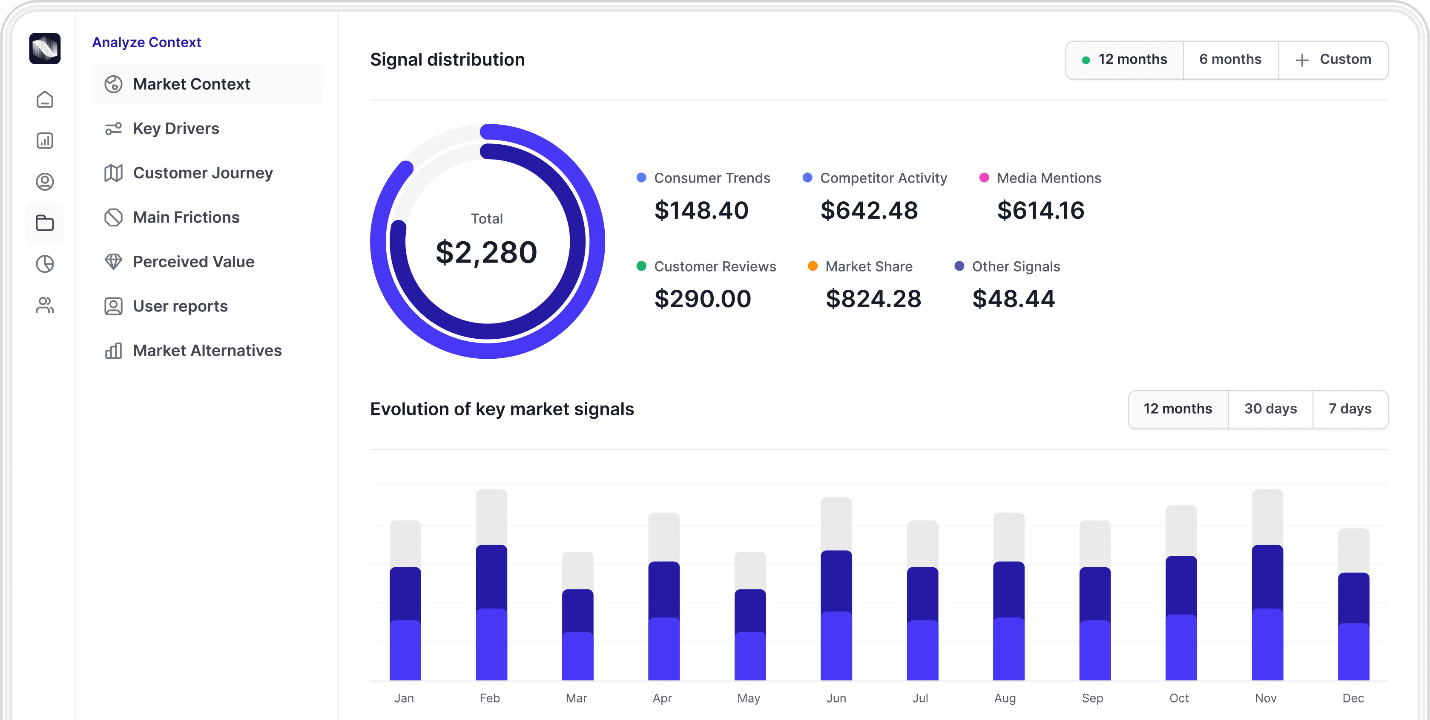Click the Media Mentions pink legend dot
1430x720 pixels.
pyautogui.click(x=984, y=177)
